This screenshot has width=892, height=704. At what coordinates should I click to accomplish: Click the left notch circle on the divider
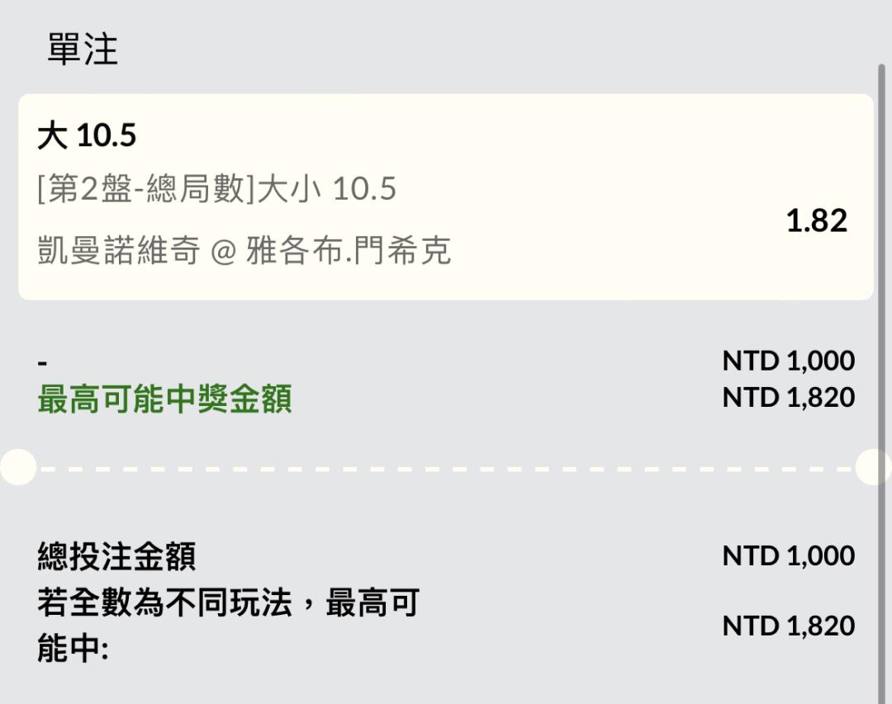point(18,467)
